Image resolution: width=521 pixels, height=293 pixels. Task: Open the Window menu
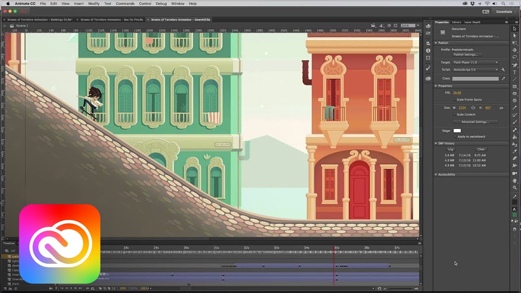coord(177,4)
